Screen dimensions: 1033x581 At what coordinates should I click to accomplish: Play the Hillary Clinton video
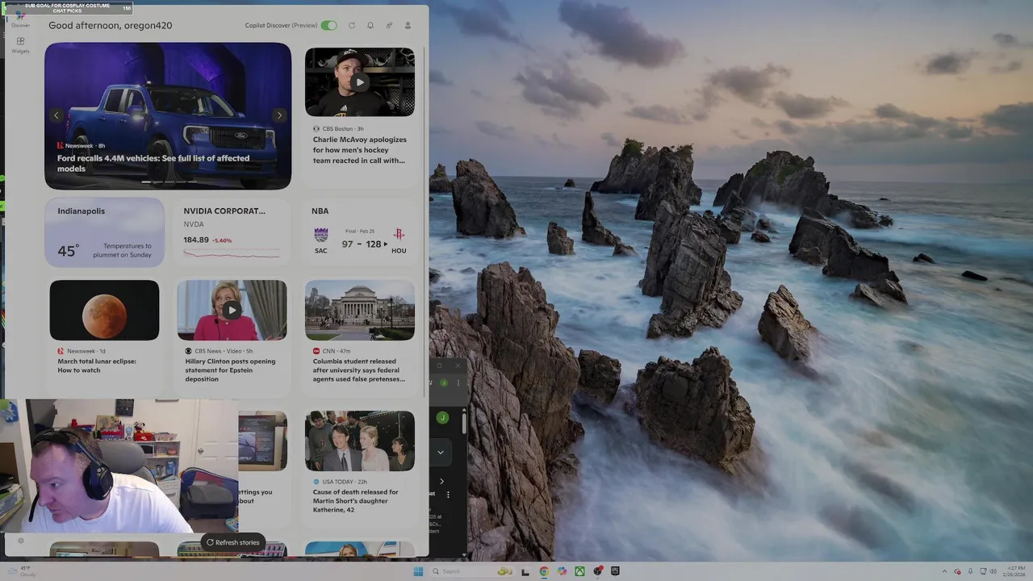pyautogui.click(x=232, y=310)
